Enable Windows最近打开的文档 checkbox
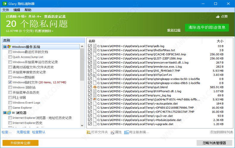Viewport: 235px width, 148px height. click(10, 52)
